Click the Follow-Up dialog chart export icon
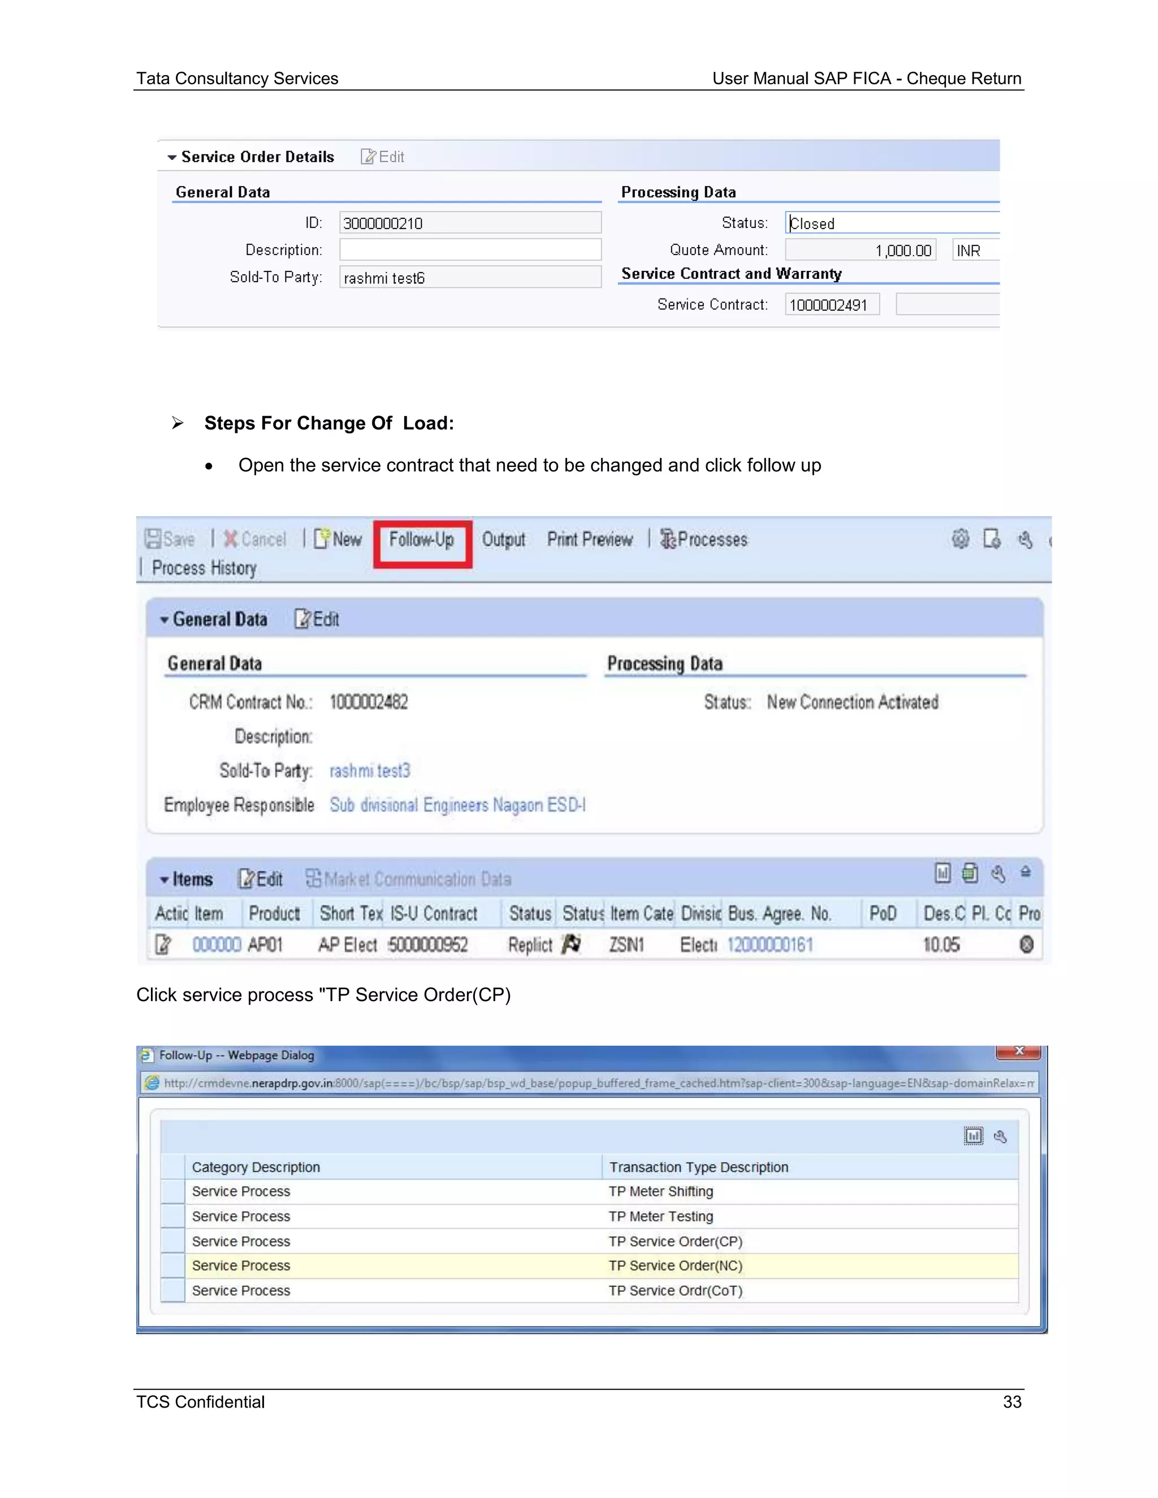The height and width of the screenshot is (1498, 1158). (973, 1137)
